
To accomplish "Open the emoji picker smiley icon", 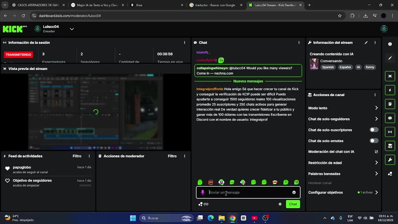I will pos(294,193).
